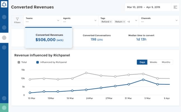Open the hamburger menu icon
The image size is (181, 112).
pyautogui.click(x=175, y=7)
